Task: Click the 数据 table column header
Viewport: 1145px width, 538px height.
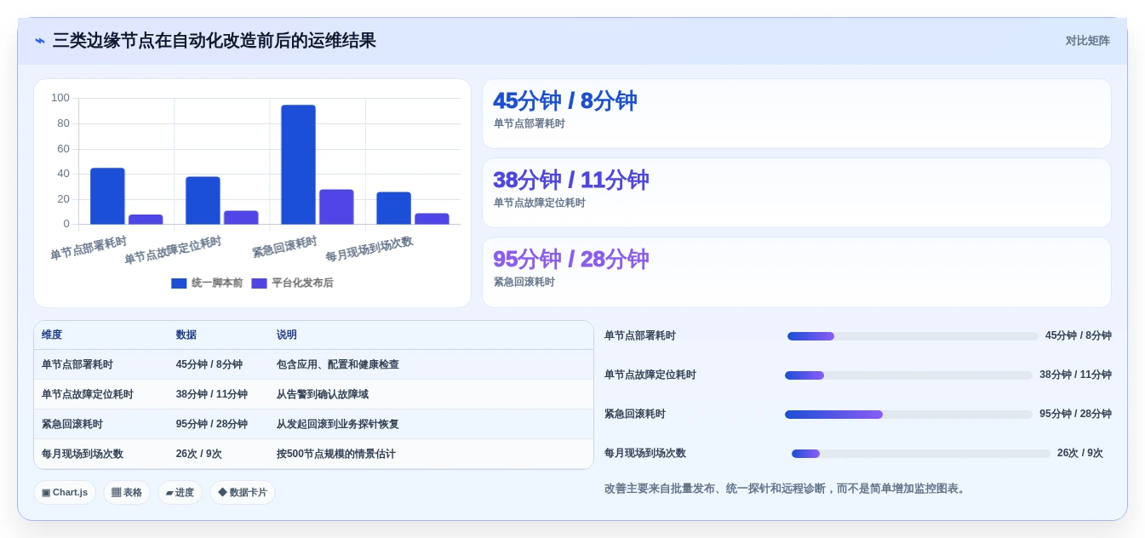Action: point(186,335)
